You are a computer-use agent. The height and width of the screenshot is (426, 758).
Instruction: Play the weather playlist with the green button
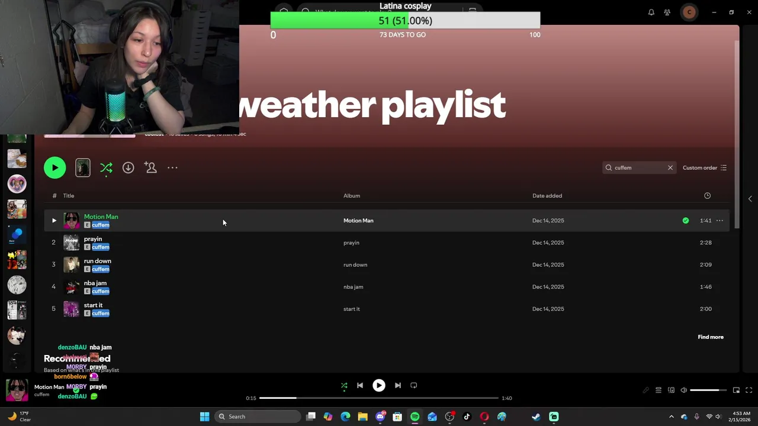click(x=54, y=167)
